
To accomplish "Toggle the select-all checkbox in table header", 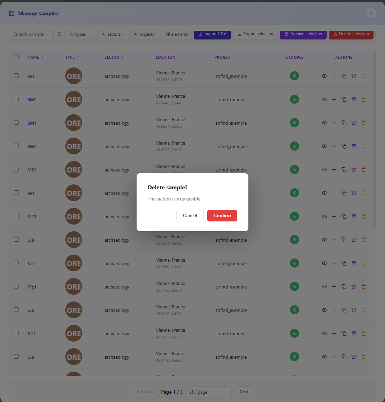I will [16, 57].
